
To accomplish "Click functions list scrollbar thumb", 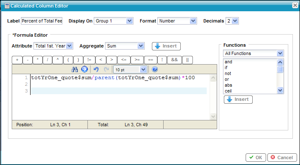I will point(280,69).
